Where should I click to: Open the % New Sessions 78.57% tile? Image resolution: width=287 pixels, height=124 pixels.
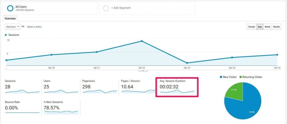point(61,108)
